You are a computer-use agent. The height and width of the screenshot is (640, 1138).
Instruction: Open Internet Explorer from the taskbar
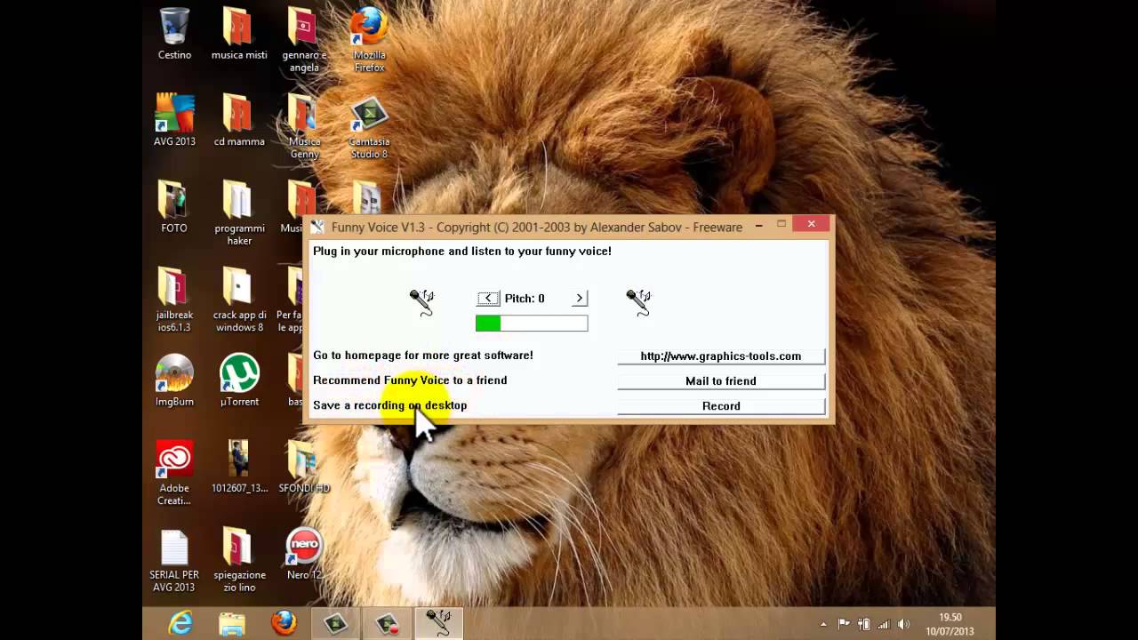coord(180,624)
